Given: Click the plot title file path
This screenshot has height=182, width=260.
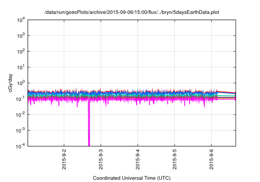Looking at the screenshot, I should [x=132, y=12].
